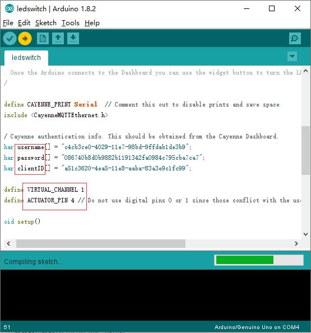Create a new sketch with New icon
The image size is (311, 333).
coord(43,39)
